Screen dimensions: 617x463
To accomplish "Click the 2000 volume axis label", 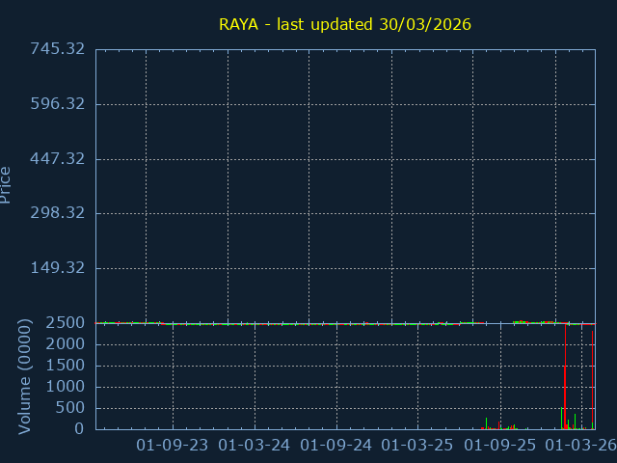I will point(65,344).
